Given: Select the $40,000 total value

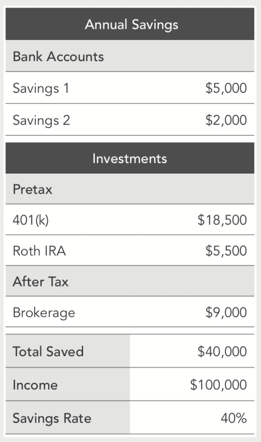Looking at the screenshot, I should (222, 351).
